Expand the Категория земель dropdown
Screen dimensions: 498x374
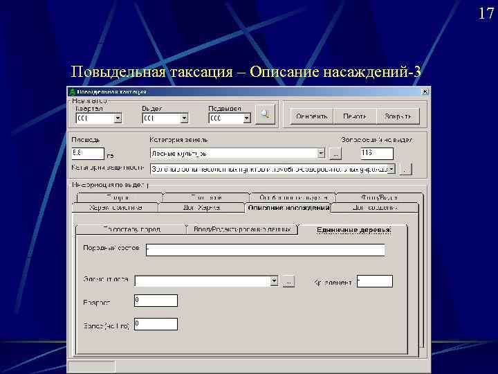tap(321, 153)
